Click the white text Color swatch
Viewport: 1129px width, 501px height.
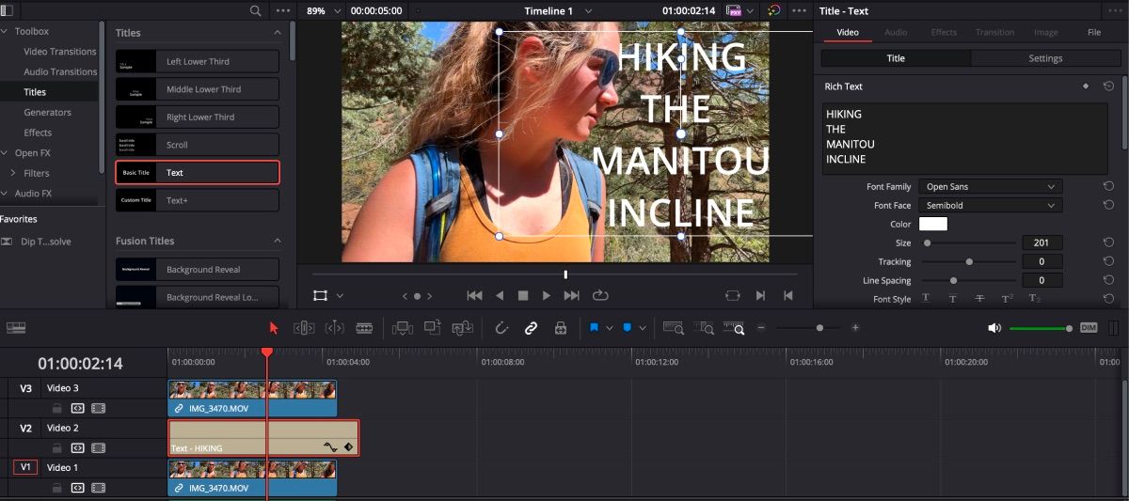coord(932,225)
